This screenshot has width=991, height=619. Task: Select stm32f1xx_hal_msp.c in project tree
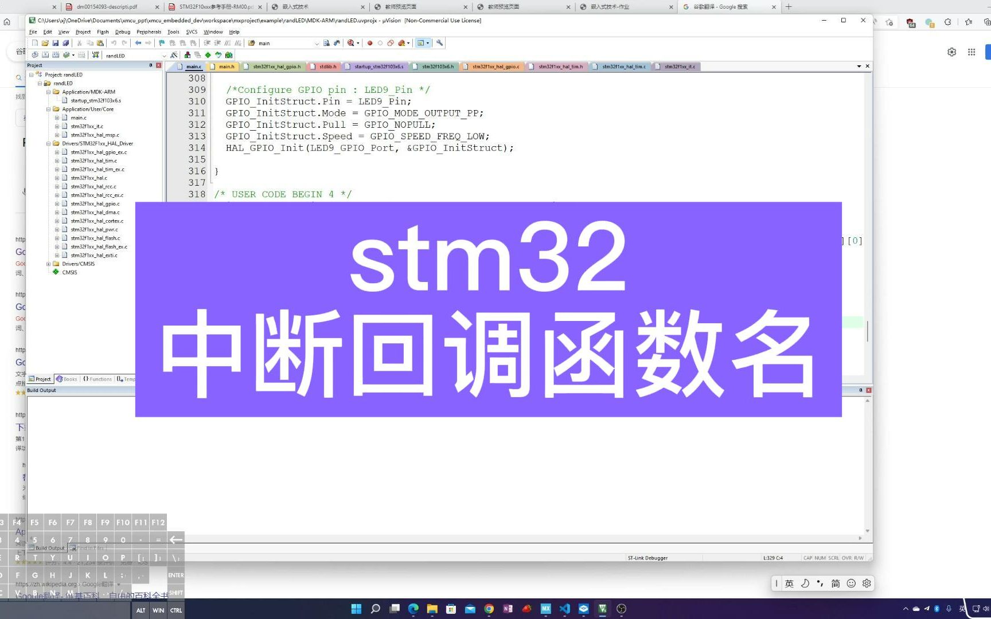tap(95, 135)
